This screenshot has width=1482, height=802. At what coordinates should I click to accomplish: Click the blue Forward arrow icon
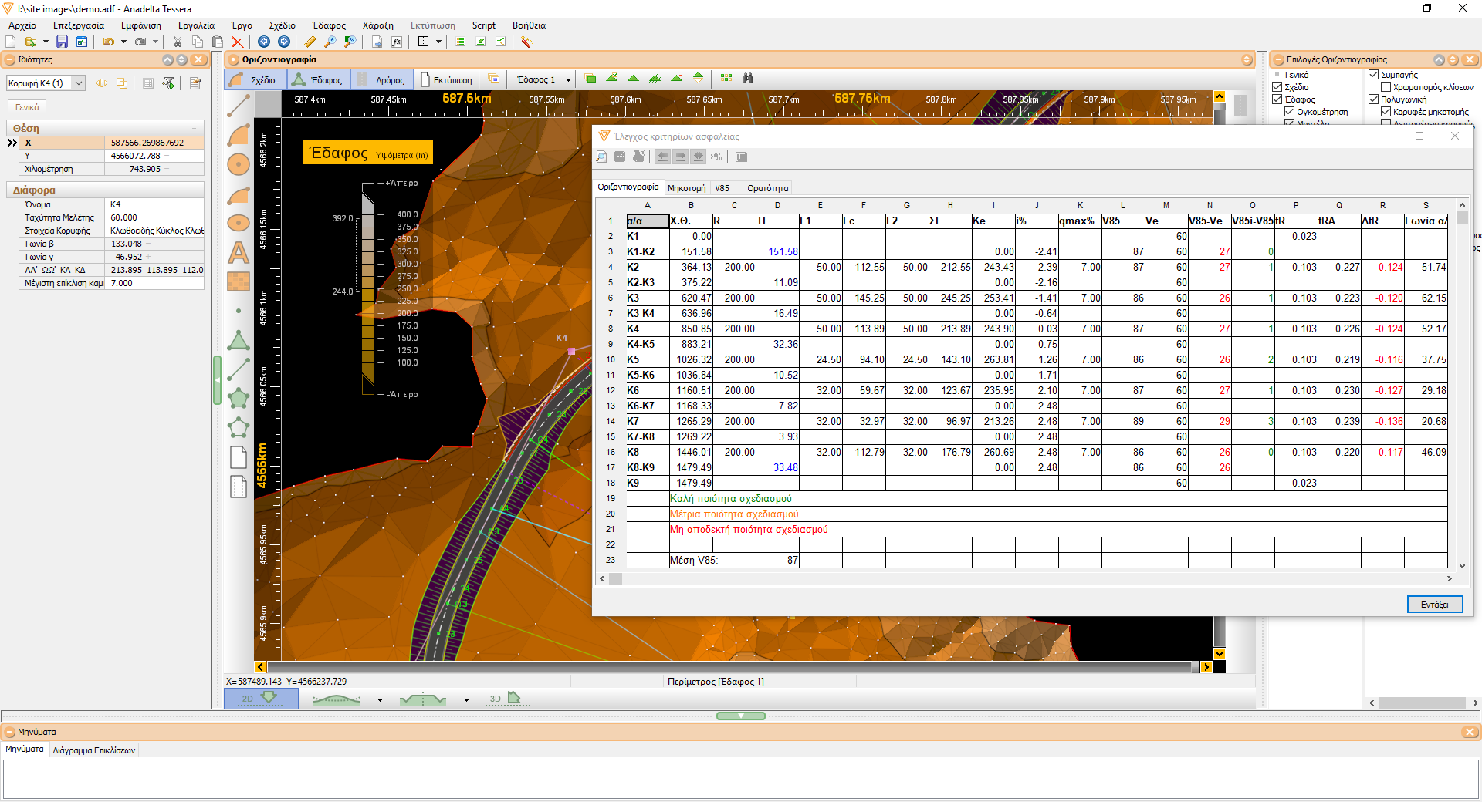pyautogui.click(x=284, y=42)
